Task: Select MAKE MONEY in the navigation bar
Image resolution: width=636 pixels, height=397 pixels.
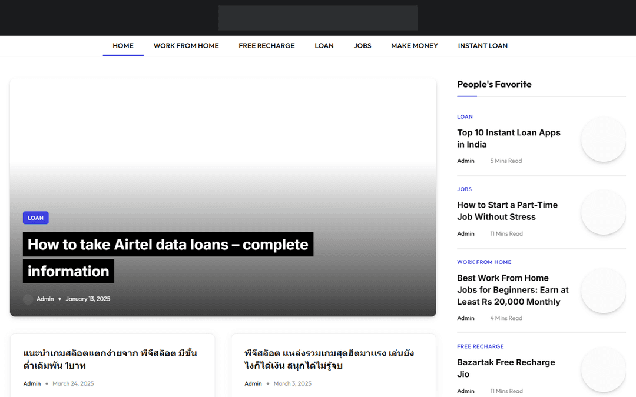Action: 415,46
